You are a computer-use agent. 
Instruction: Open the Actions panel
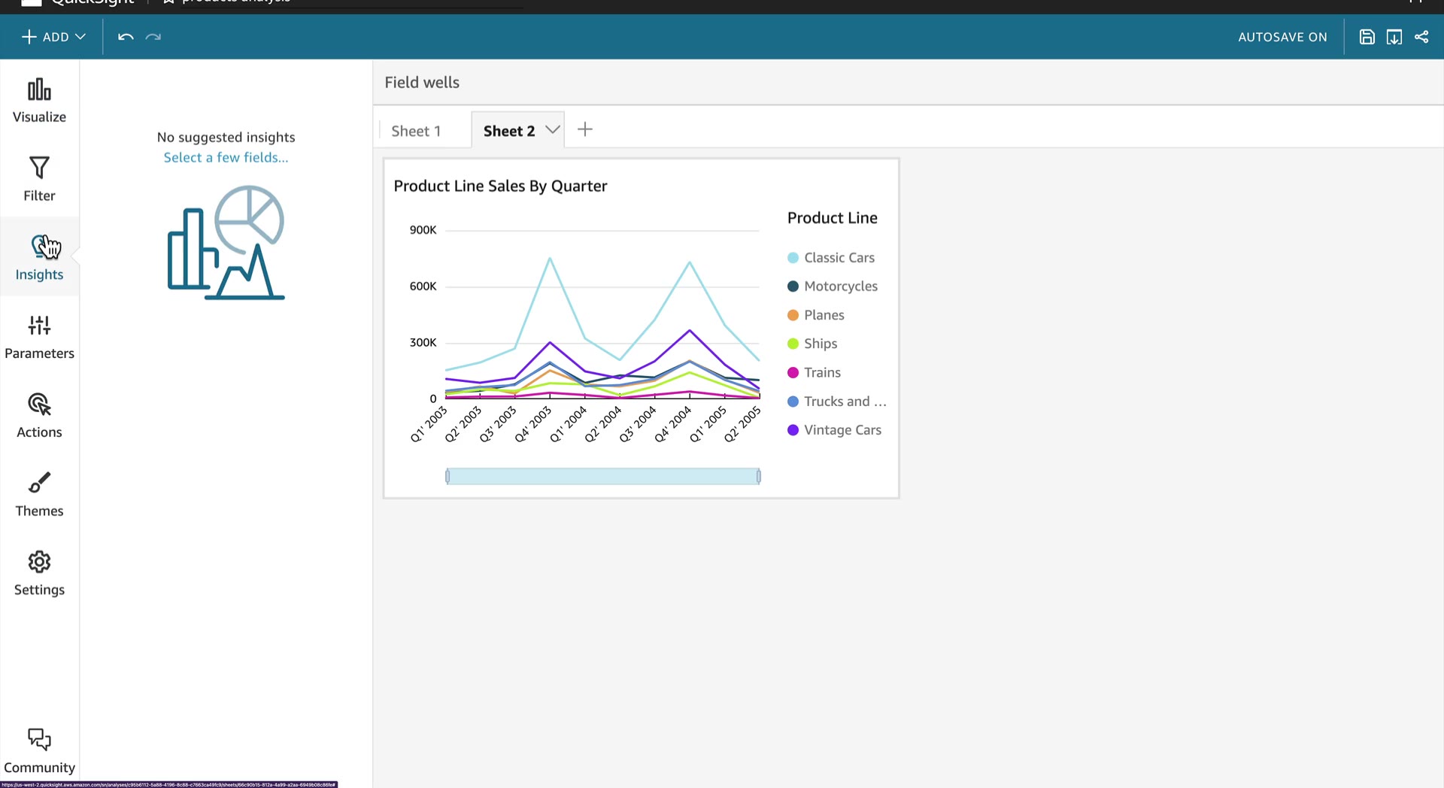tap(39, 416)
